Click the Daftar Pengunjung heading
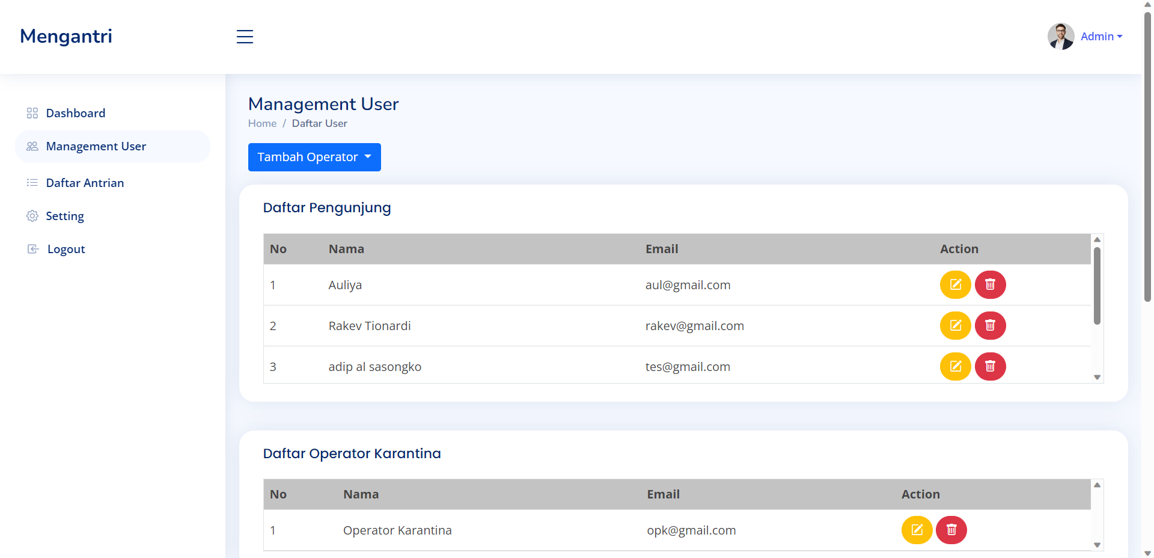The width and height of the screenshot is (1154, 558). [327, 207]
